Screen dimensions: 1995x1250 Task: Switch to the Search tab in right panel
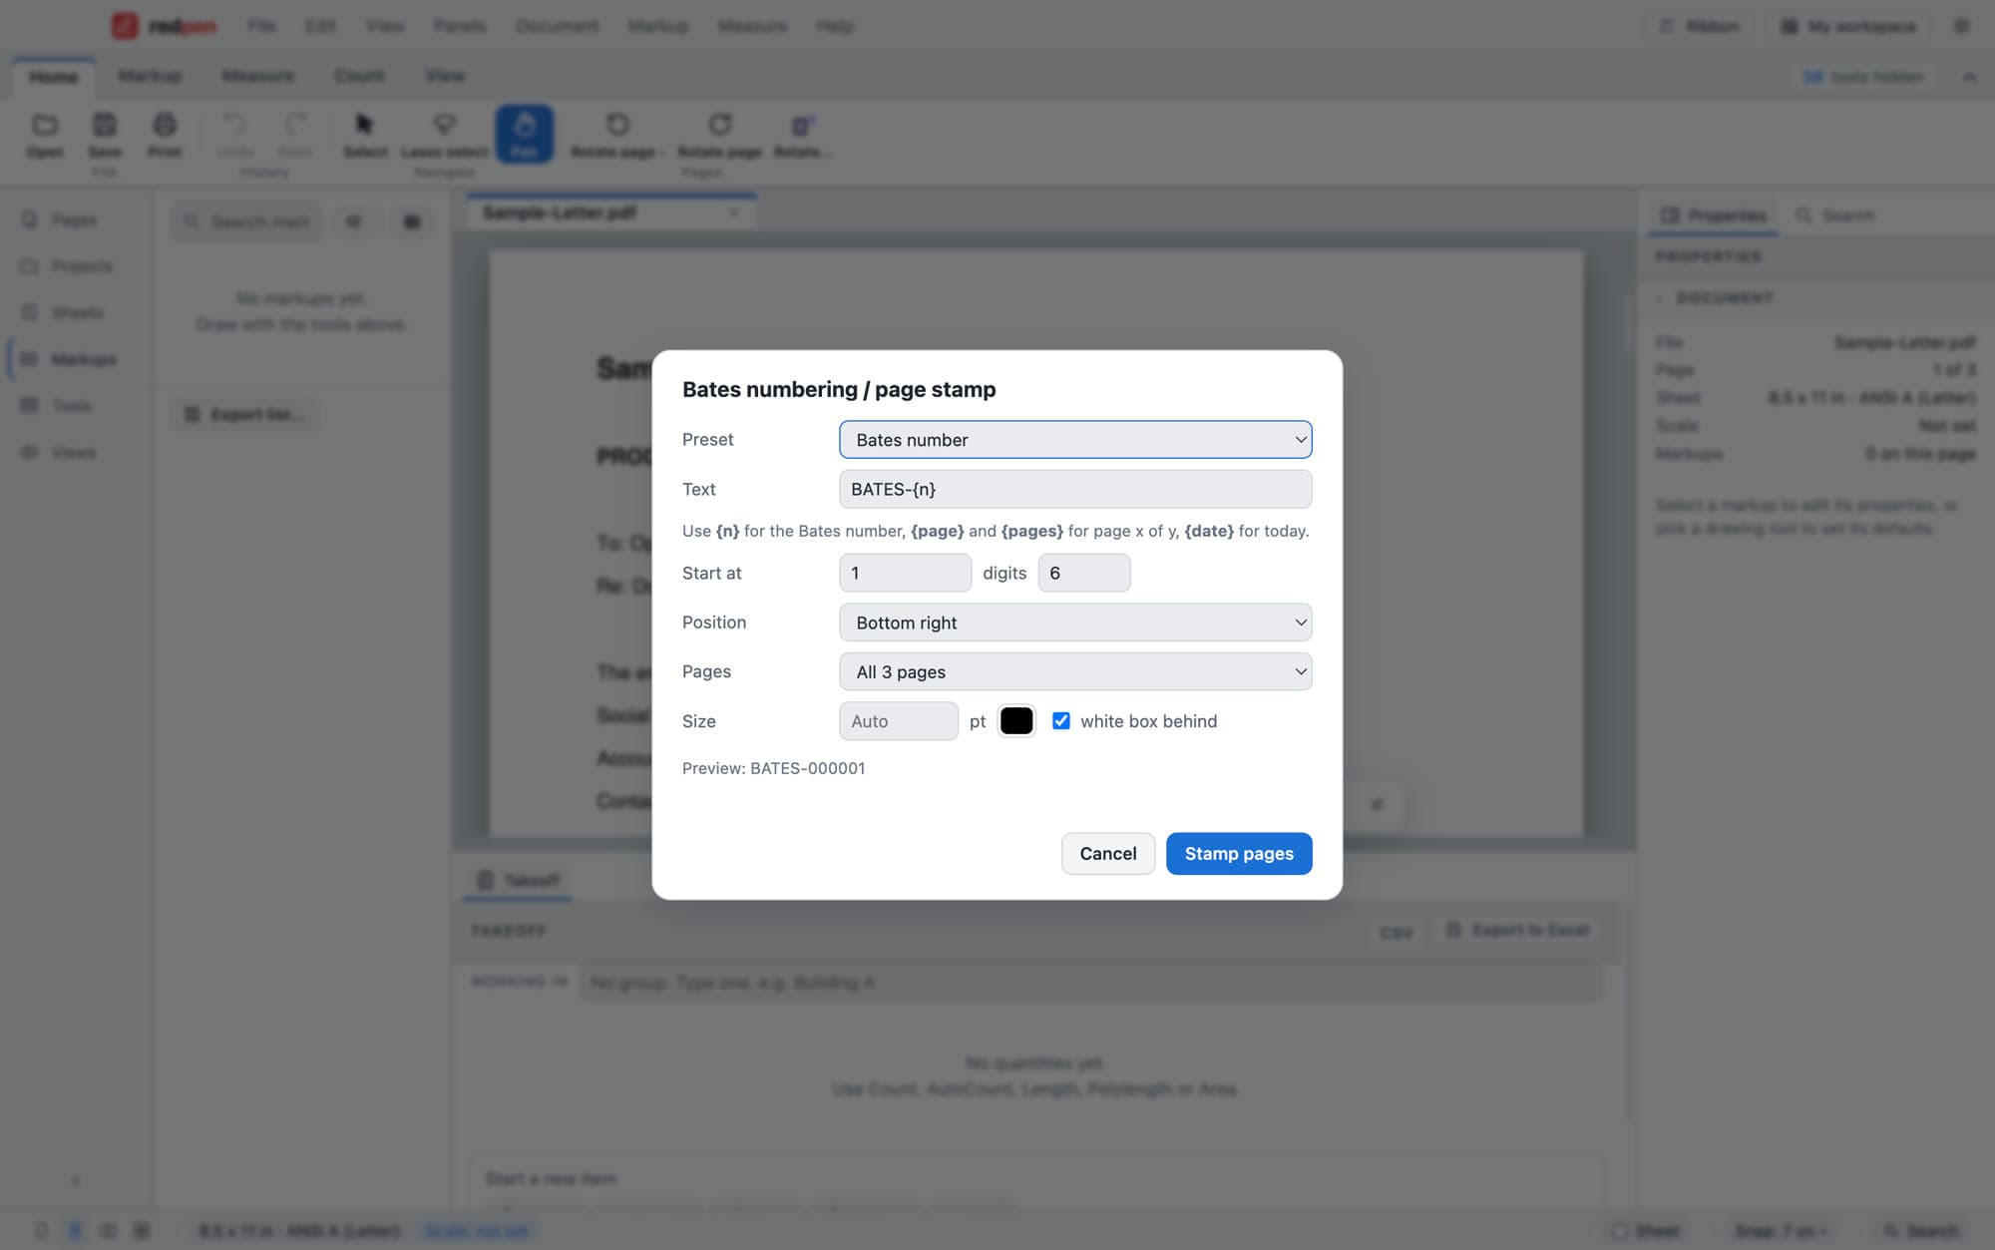[x=1835, y=215]
